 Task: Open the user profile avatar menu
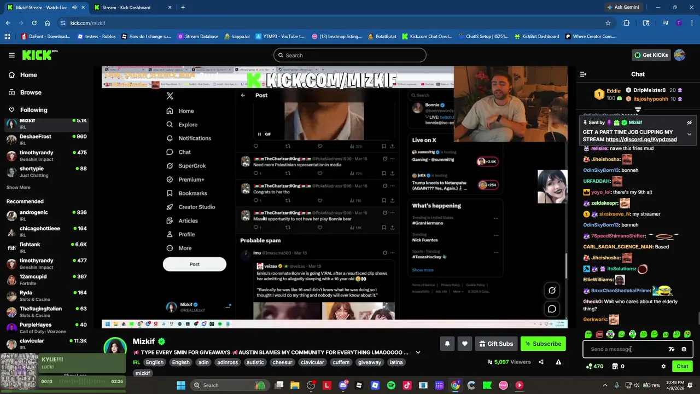(680, 55)
